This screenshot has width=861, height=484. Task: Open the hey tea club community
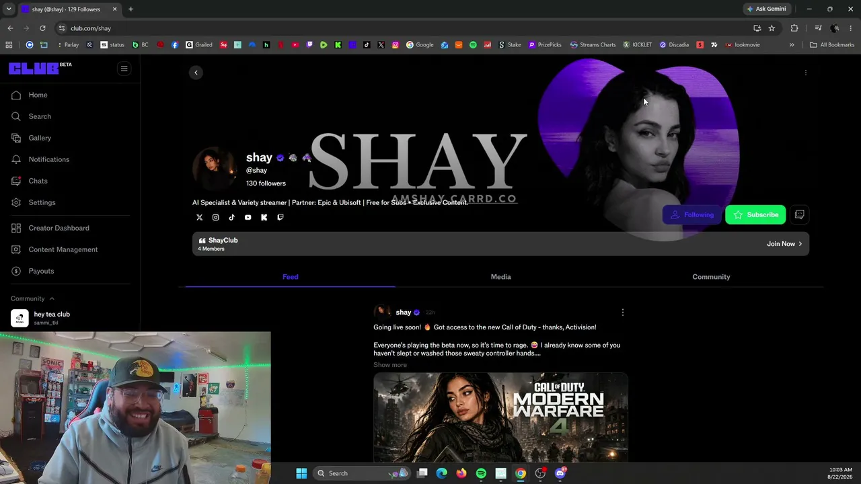[x=70, y=318]
